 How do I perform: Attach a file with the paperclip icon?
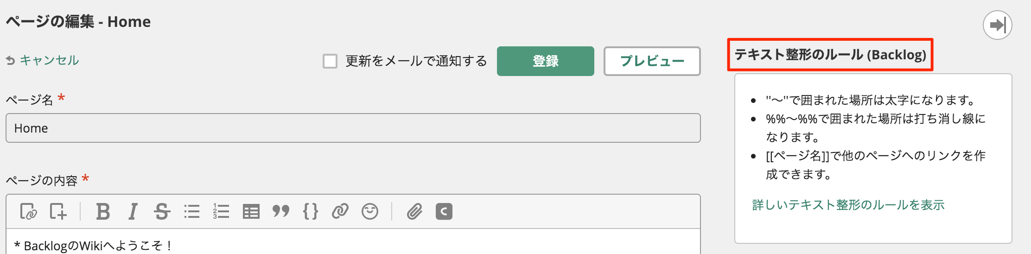click(x=414, y=212)
